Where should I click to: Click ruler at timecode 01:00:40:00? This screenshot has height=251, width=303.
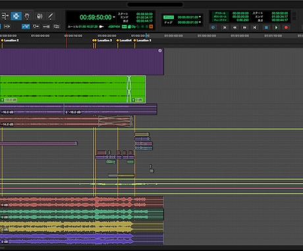pos(173,36)
